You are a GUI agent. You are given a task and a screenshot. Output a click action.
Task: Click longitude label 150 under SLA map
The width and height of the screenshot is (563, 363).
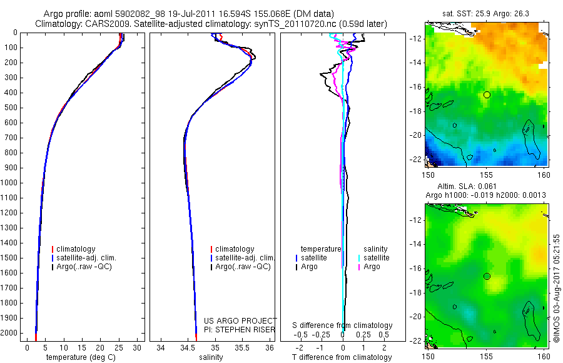tap(428, 357)
